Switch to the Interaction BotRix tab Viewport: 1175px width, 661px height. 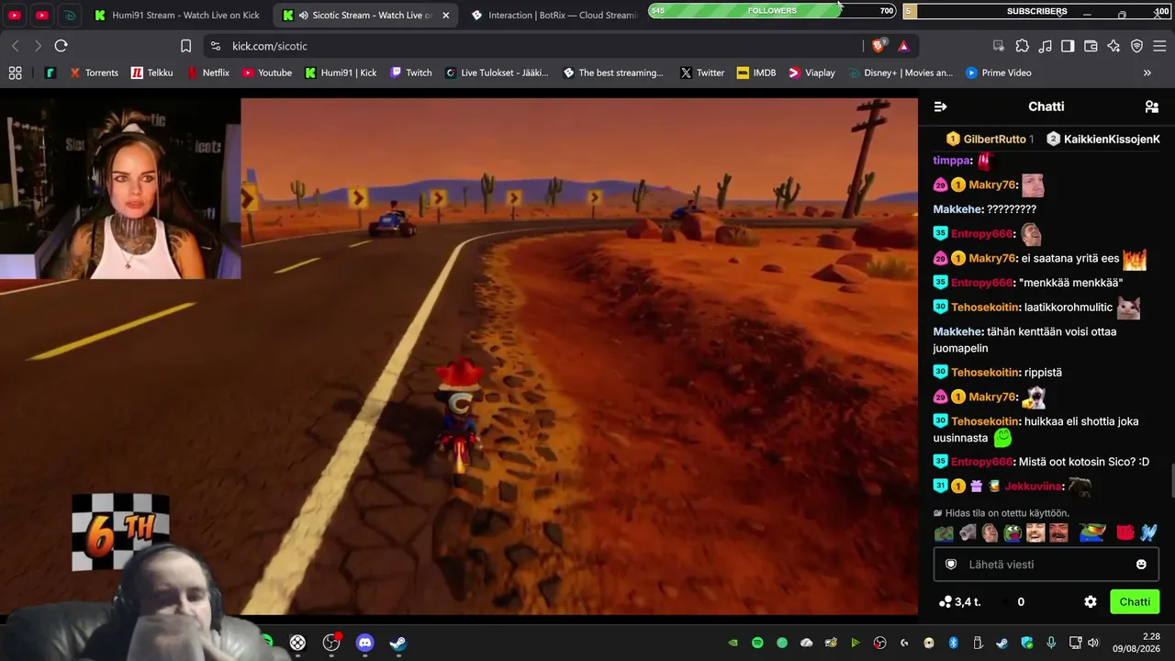pos(554,16)
